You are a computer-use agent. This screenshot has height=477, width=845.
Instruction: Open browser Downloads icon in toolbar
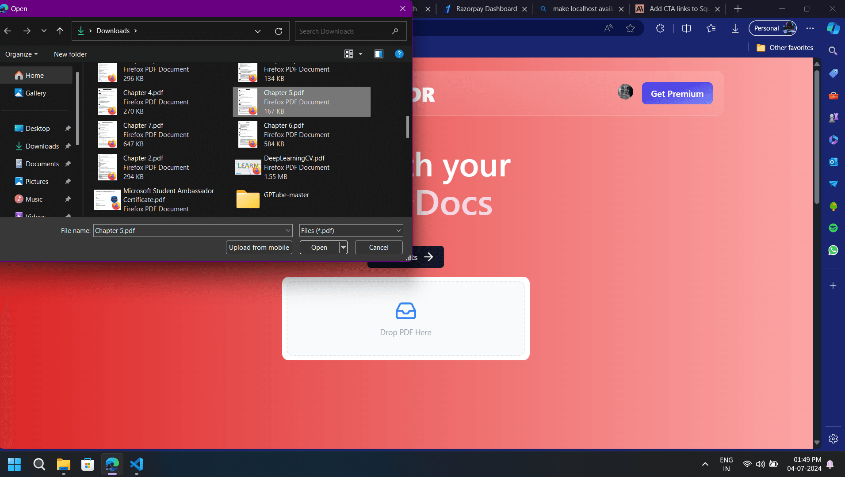click(735, 28)
